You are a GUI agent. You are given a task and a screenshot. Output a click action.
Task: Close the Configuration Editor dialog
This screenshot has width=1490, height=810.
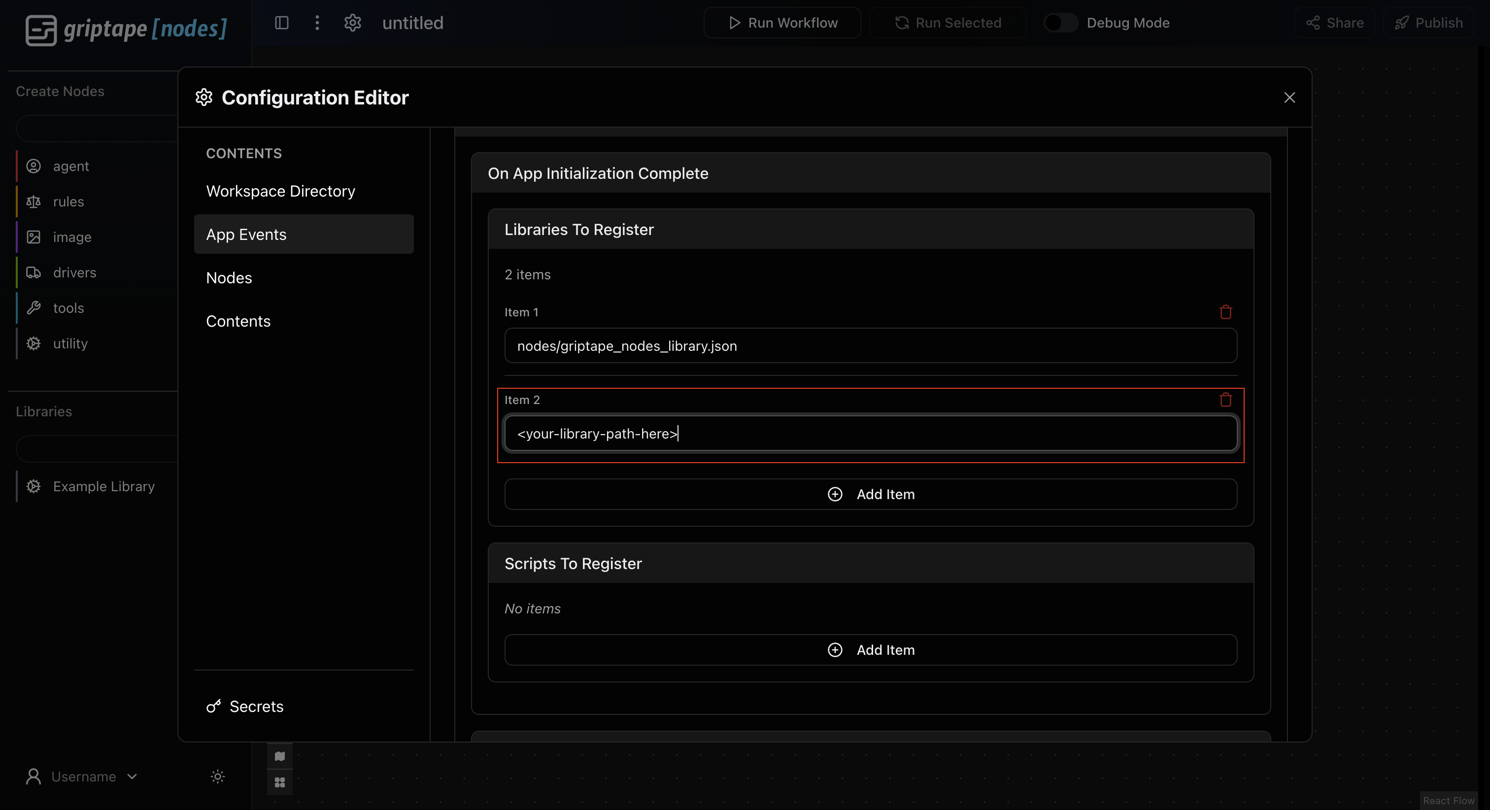(1289, 97)
